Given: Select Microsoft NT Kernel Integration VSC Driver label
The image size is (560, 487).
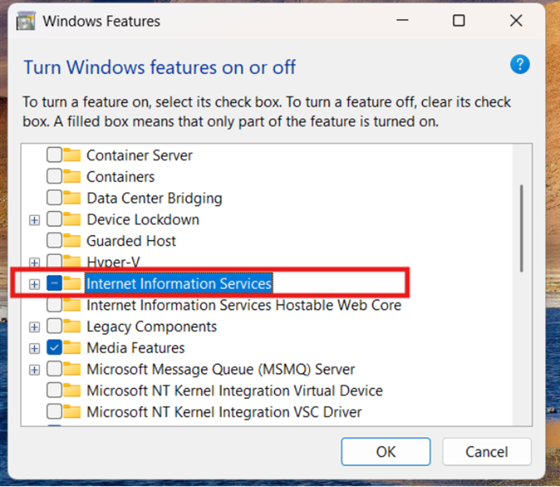Looking at the screenshot, I should click(224, 412).
